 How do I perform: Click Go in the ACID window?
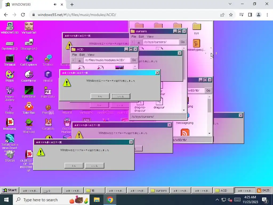point(134,60)
